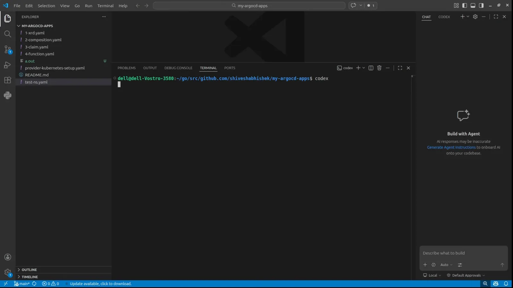Open remote window indicator in status bar

click(6, 284)
